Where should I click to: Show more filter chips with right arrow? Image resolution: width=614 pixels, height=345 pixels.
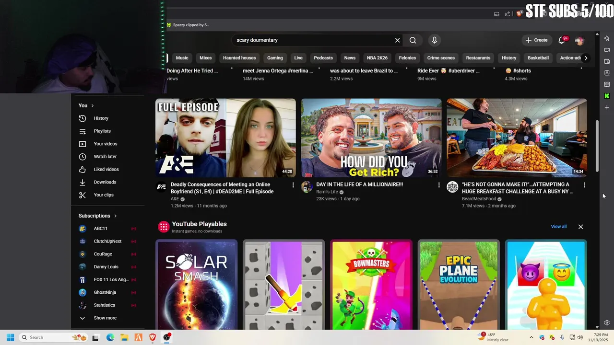586,58
